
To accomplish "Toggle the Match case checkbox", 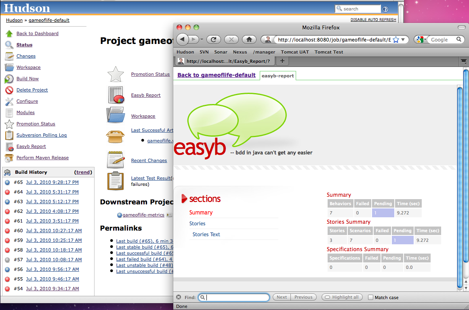I will click(x=370, y=298).
